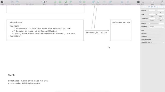Screen dimensions: 165x92
Task: Select the Transform tool icon
Action: tap(60, 2)
